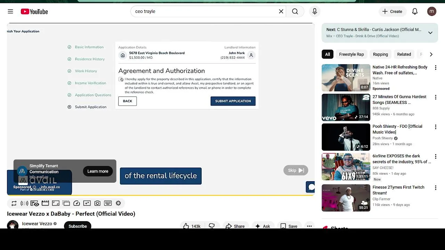Skip the ad with the Skip button
The height and width of the screenshot is (250, 445).
[x=296, y=170]
